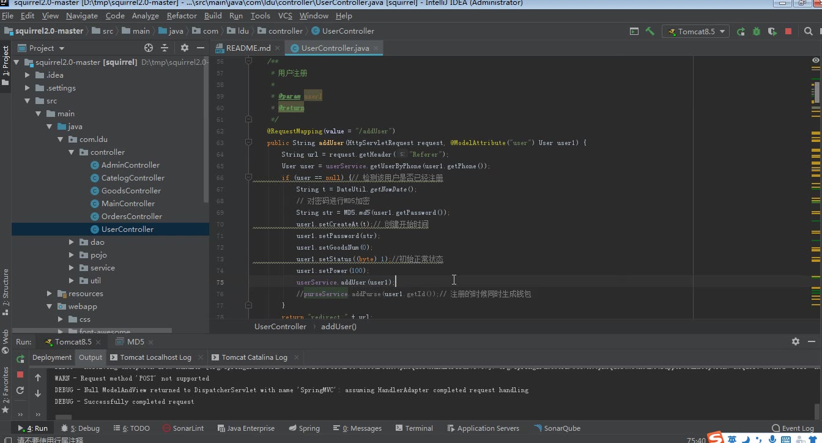
Task: Run with coverage shield icon
Action: pos(772,31)
